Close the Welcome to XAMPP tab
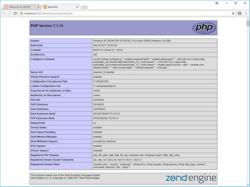The height and width of the screenshot is (187, 250). [38, 7]
